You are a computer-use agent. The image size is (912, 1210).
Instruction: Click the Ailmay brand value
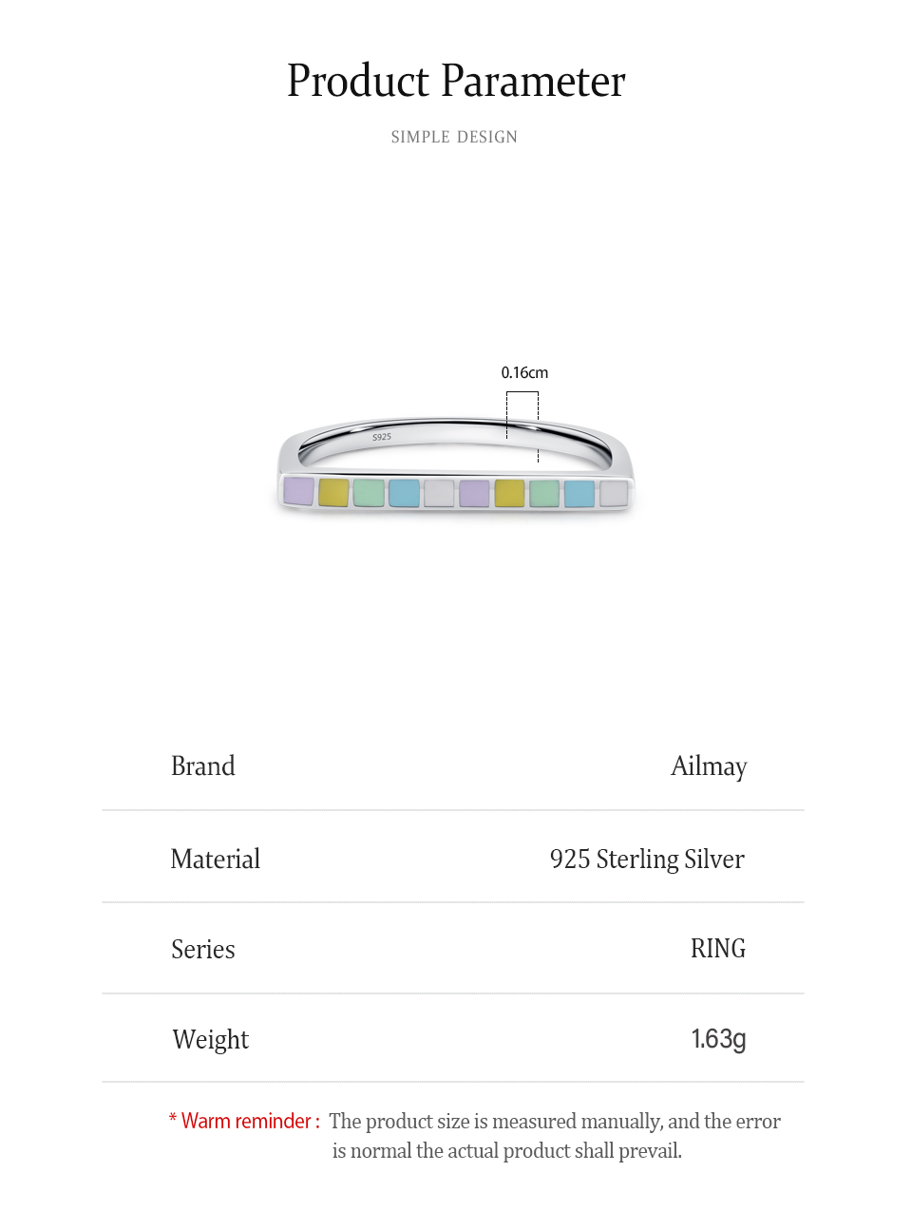click(x=709, y=766)
